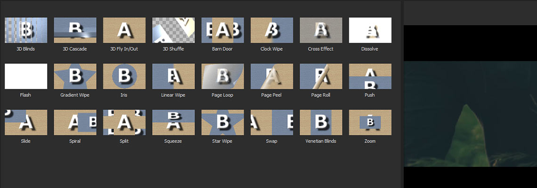The height and width of the screenshot is (188, 537).
Task: Select the Cross Effect transition thumbnail
Action: pos(321,30)
